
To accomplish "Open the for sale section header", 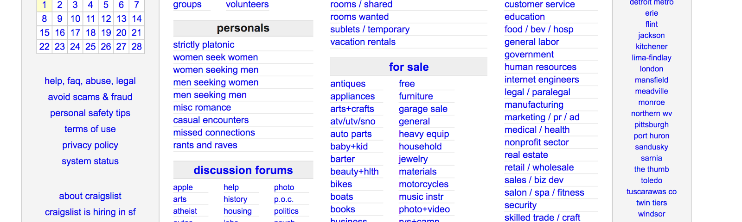I will click(409, 67).
